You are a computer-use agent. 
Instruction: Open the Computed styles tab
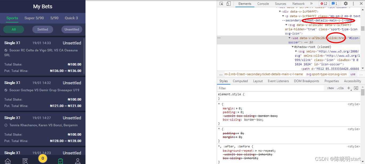(x=240, y=81)
